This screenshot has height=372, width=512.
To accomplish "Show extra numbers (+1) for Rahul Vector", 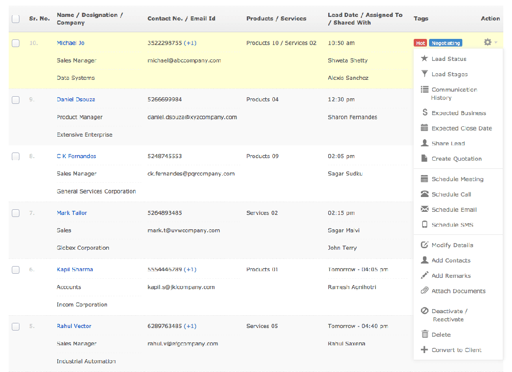I will [x=190, y=326].
